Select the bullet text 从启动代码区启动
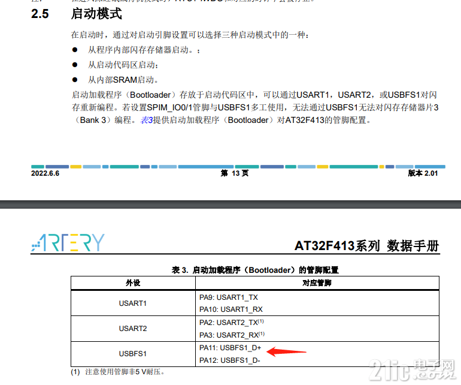Image resolution: width=461 pixels, height=385 pixels. coord(123,65)
